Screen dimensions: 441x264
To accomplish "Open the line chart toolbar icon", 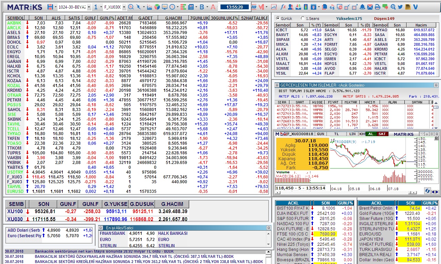I will (274, 7).
